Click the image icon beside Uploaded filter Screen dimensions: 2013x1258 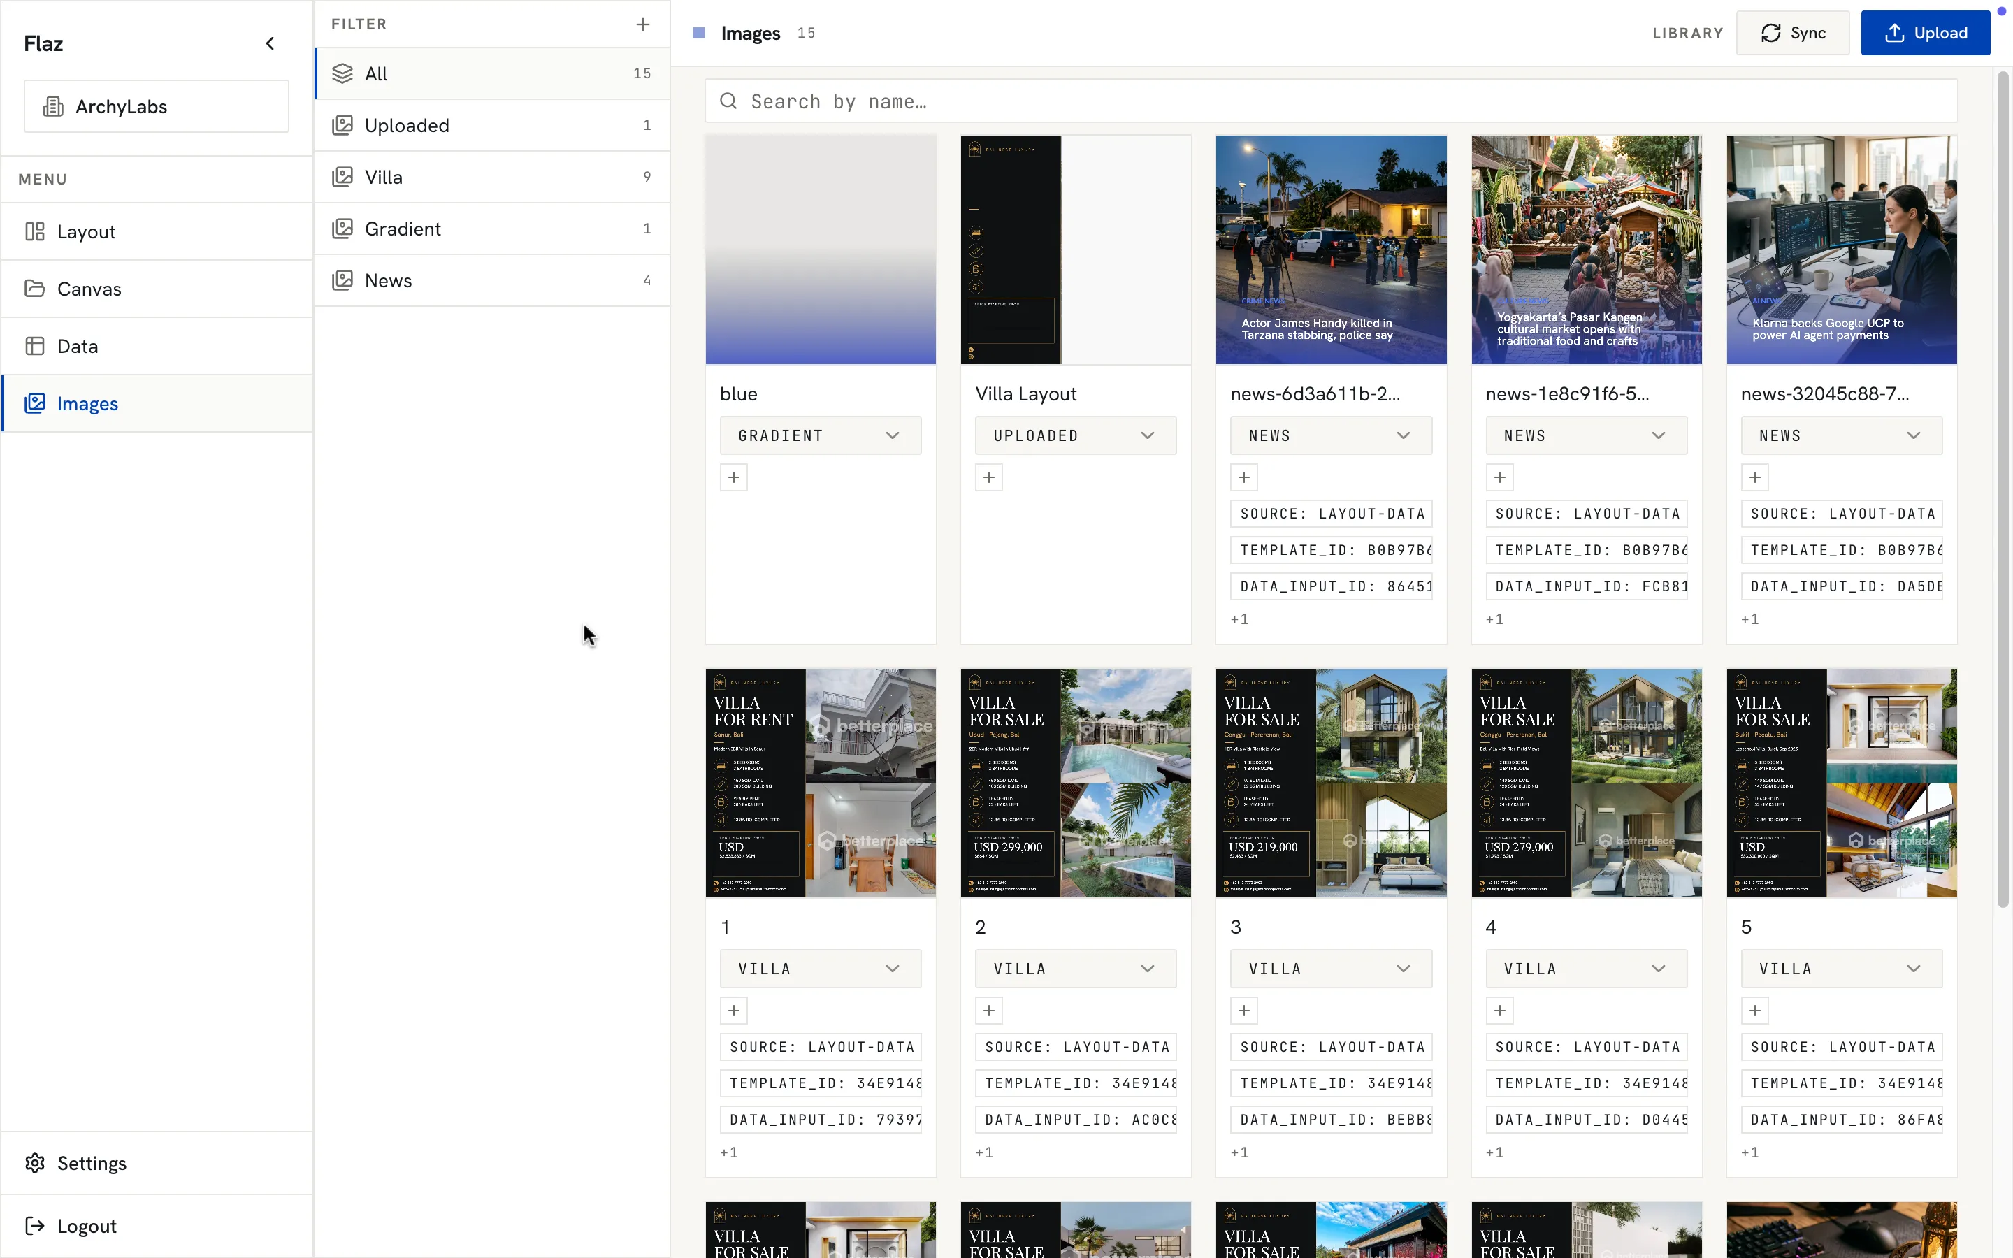tap(342, 125)
